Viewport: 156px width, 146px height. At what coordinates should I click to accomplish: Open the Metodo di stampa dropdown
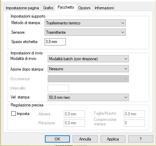point(85,23)
